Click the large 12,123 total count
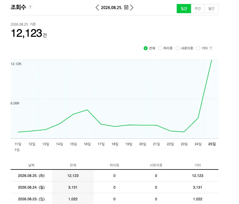The image size is (239, 204). pos(27,33)
